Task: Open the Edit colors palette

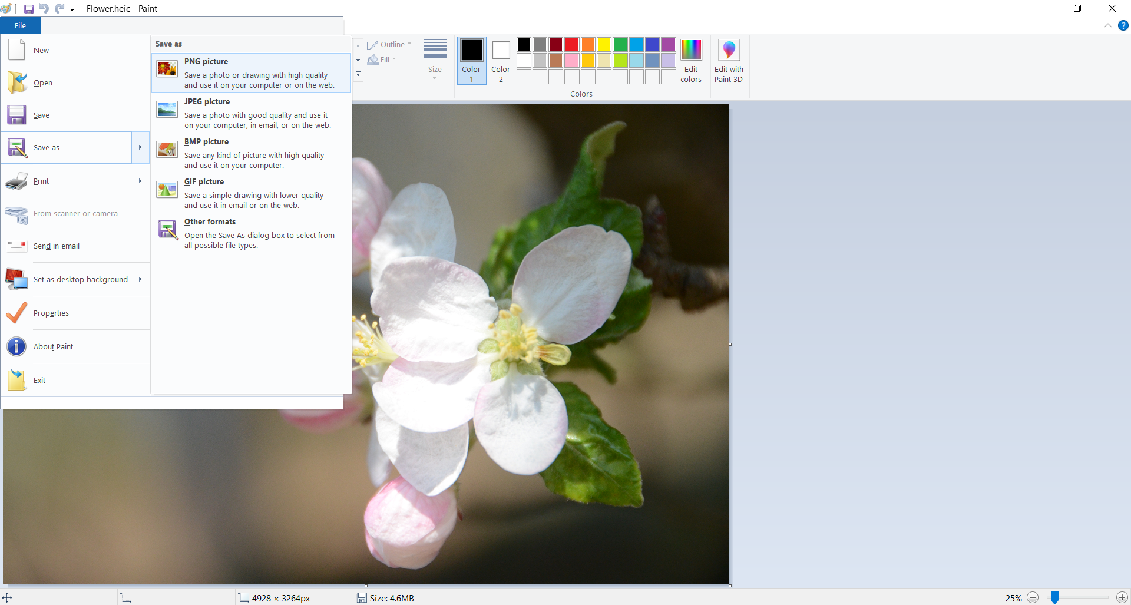Action: tap(691, 61)
